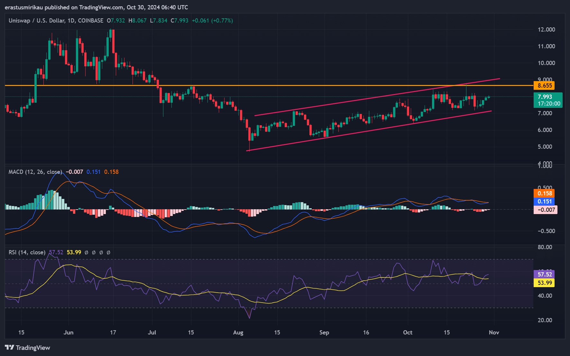Click the orange 8.655 price label

(x=544, y=86)
